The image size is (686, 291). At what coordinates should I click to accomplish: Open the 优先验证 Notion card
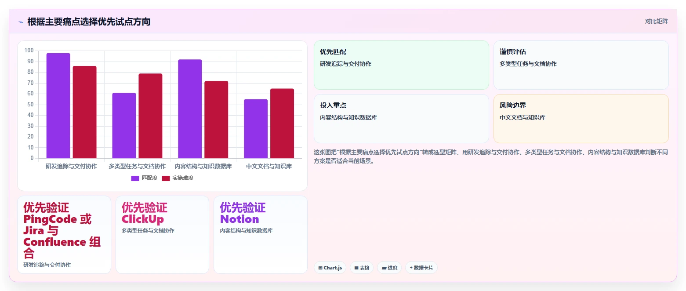[261, 235]
